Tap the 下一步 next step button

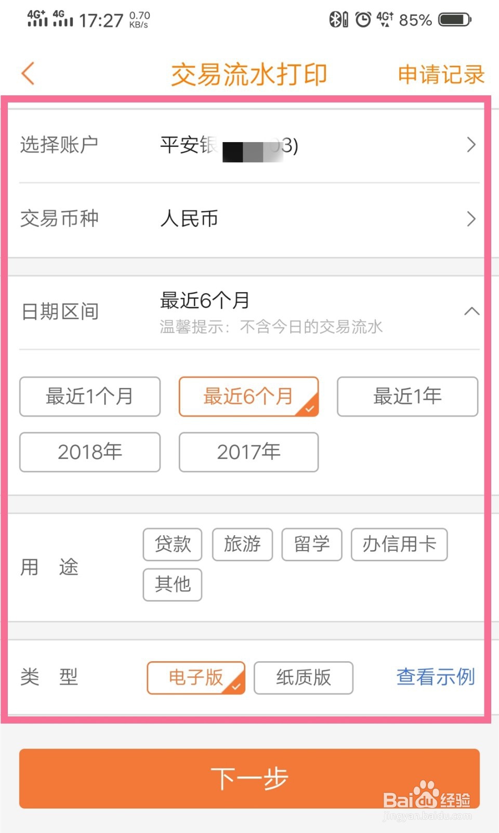tap(249, 779)
